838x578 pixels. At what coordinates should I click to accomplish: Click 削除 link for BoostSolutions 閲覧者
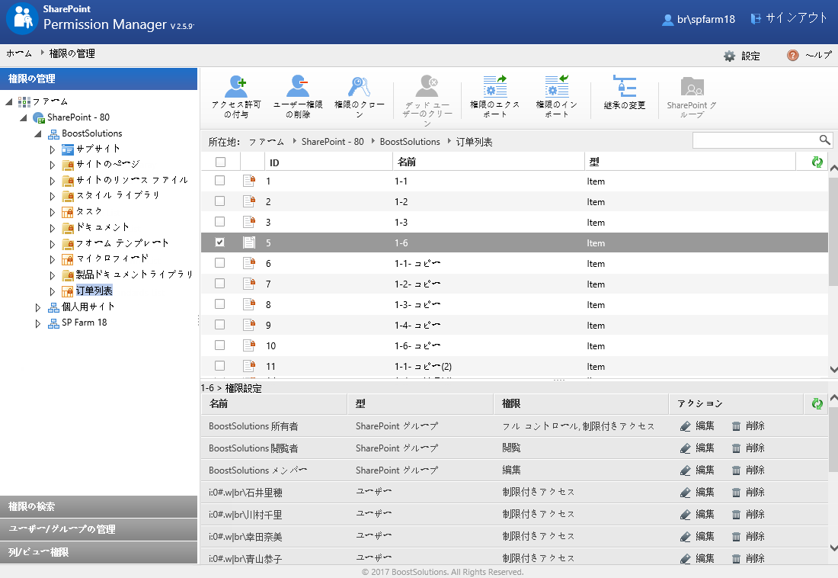point(755,448)
